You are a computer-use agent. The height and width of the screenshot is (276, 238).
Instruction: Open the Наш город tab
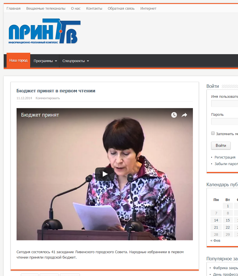click(18, 60)
